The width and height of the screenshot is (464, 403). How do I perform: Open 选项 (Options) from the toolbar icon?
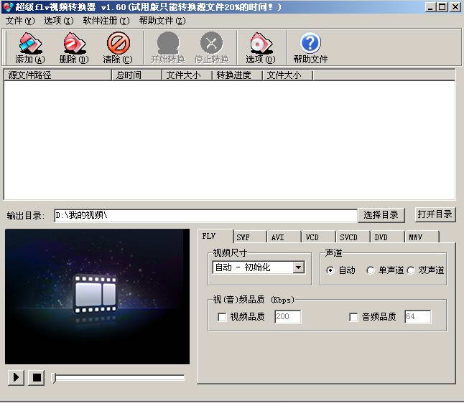click(260, 44)
